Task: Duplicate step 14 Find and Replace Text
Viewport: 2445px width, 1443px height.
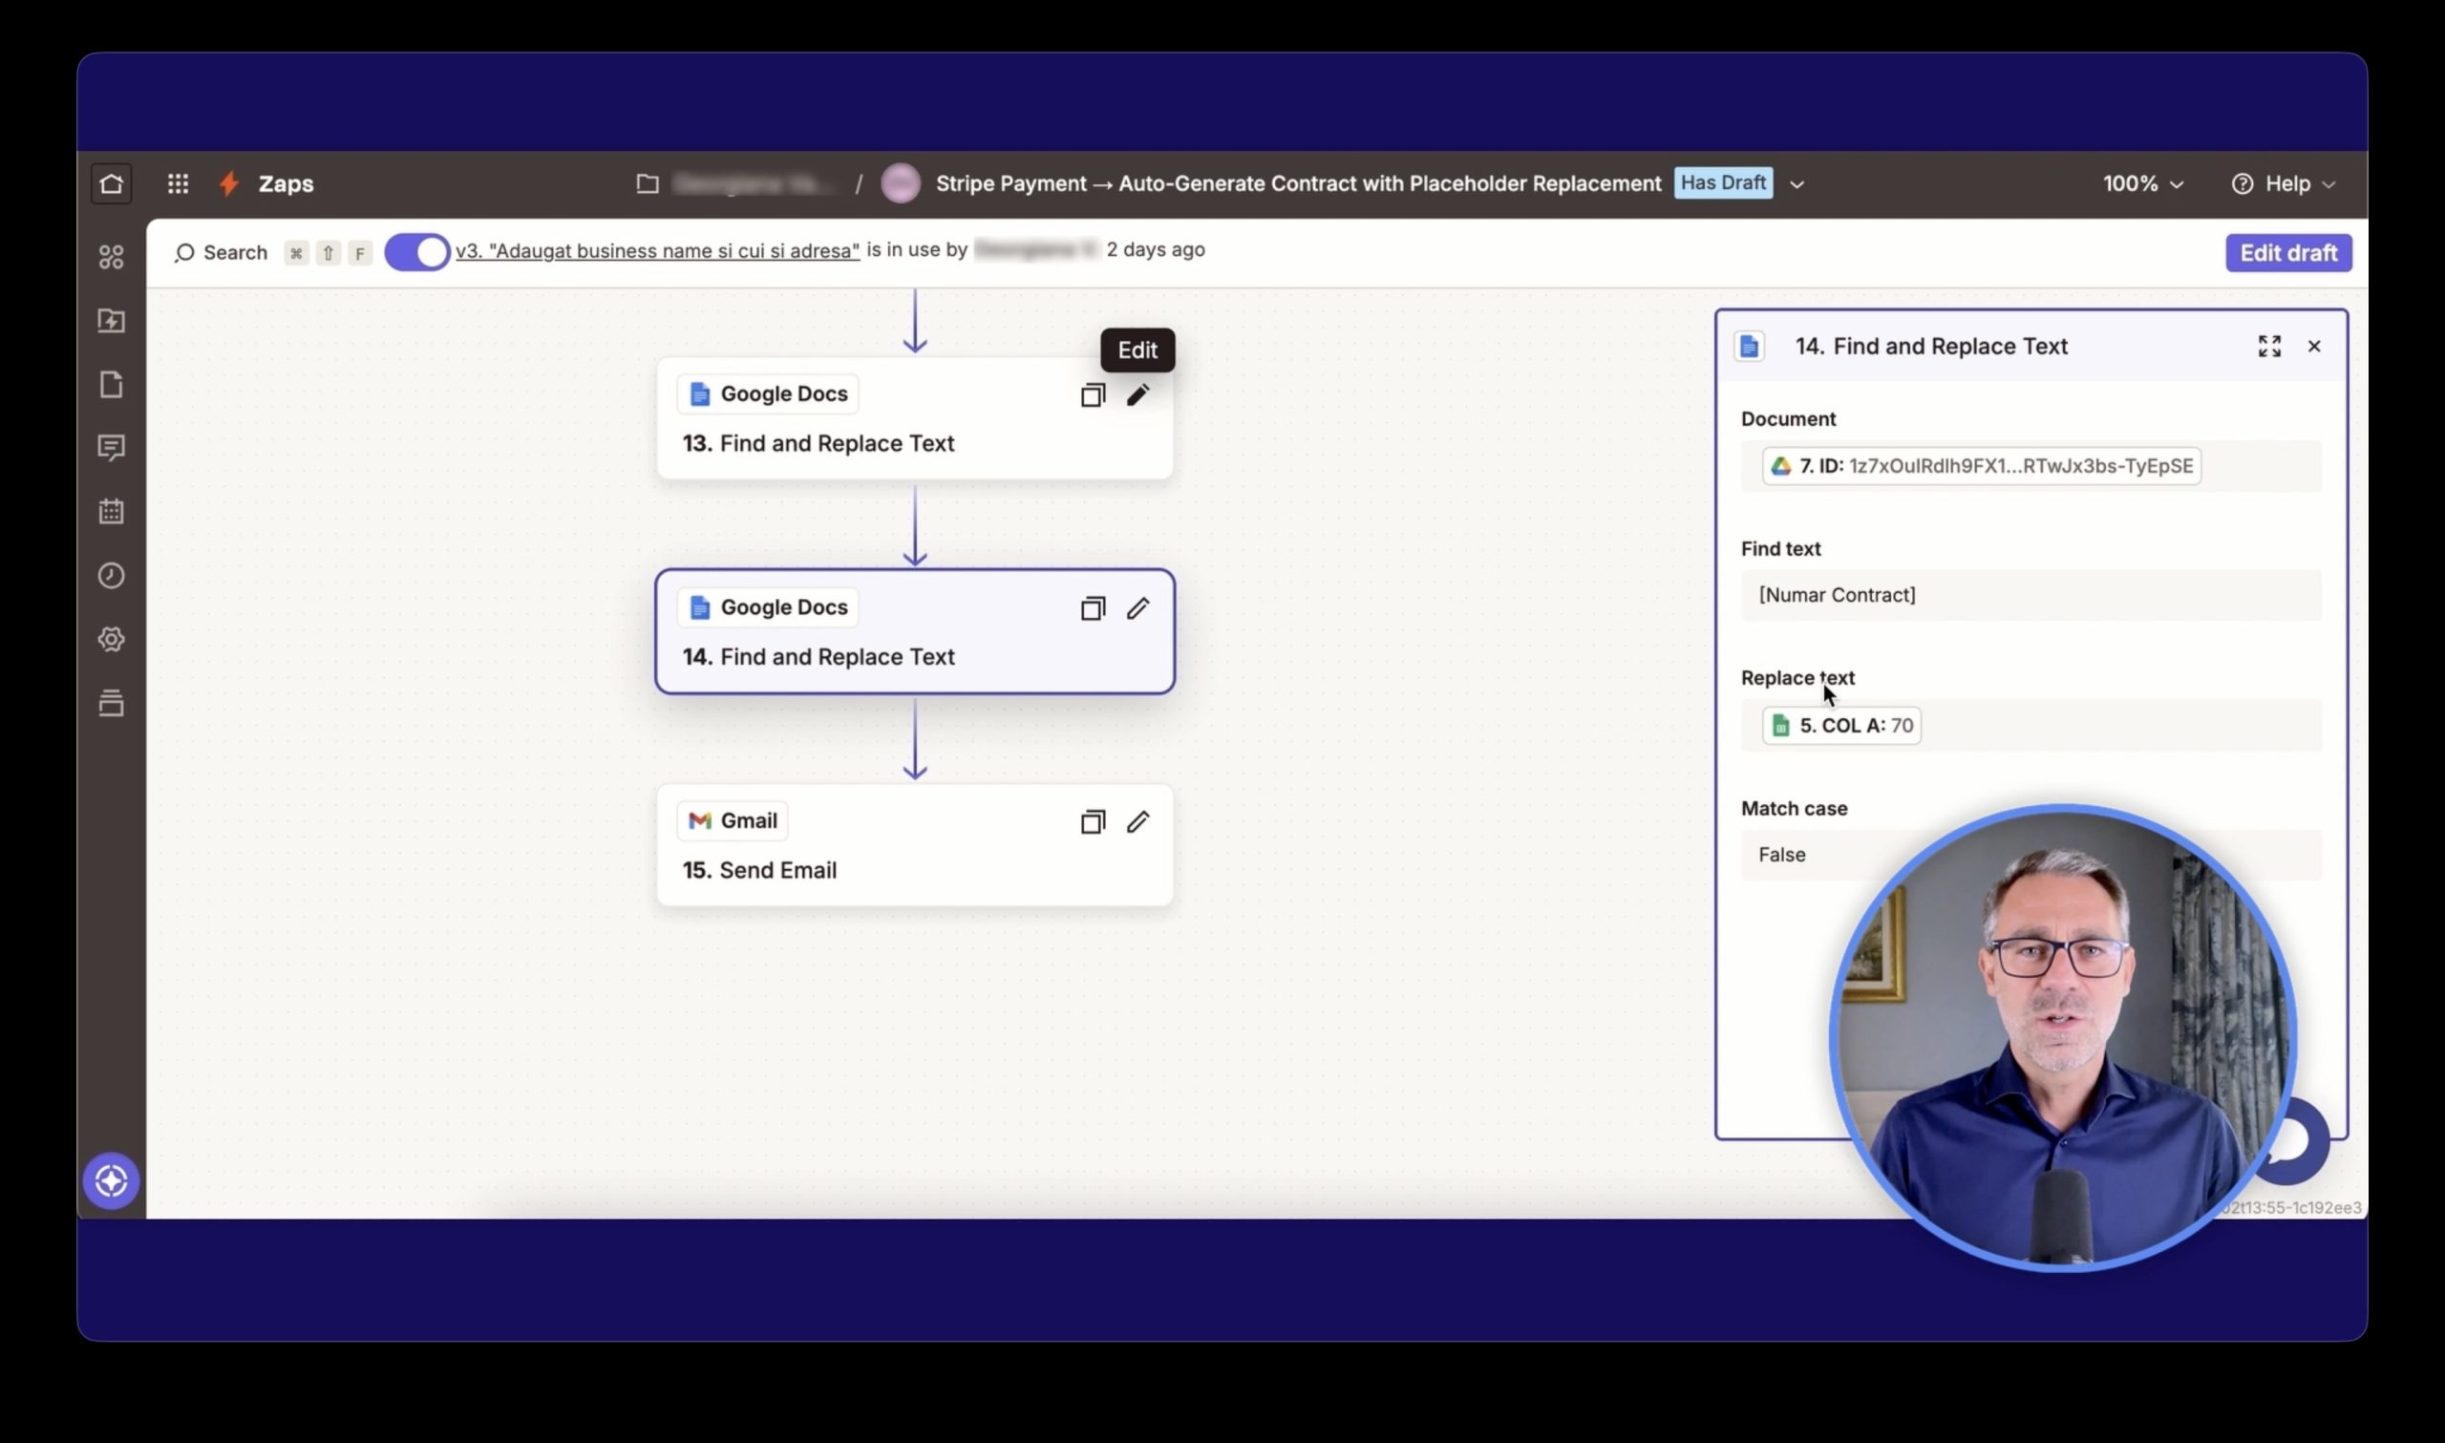Action: 1093,608
